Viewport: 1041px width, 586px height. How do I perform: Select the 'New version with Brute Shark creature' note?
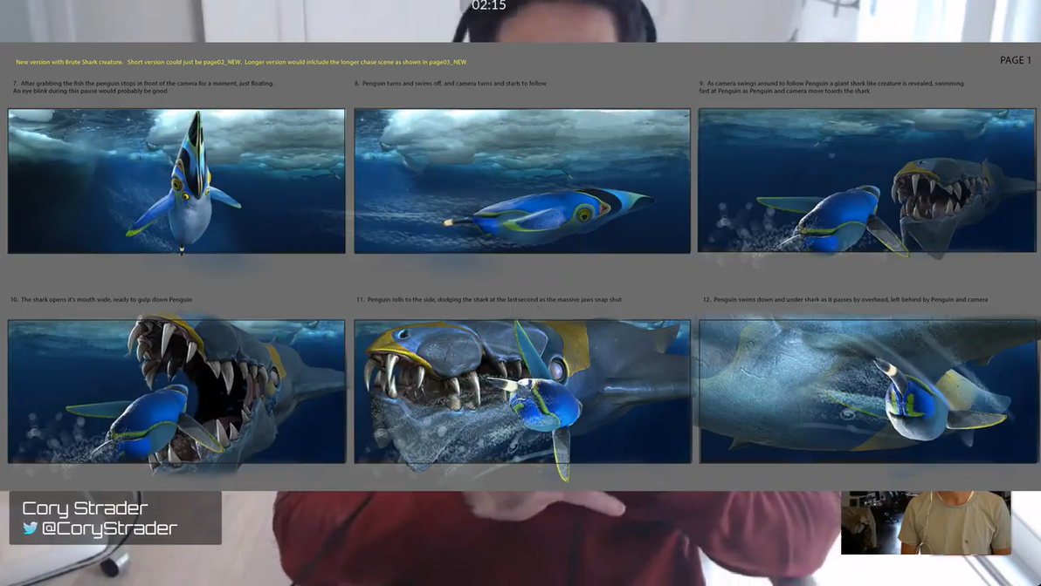click(x=69, y=63)
